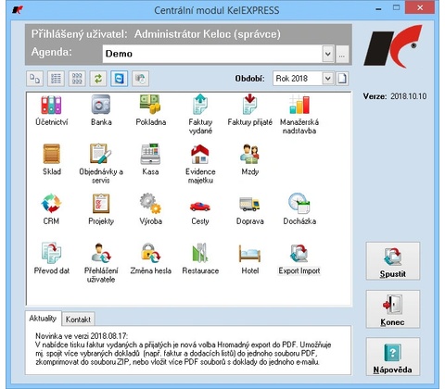Screen dimensions: 445x389
Task: Click the Rok 2018 period field
Action: [x=298, y=79]
